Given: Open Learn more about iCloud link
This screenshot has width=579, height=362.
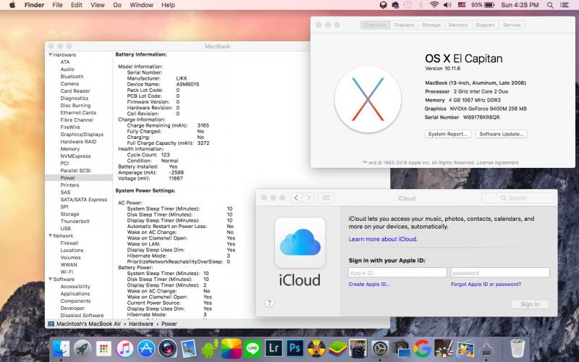Looking at the screenshot, I should [383, 239].
